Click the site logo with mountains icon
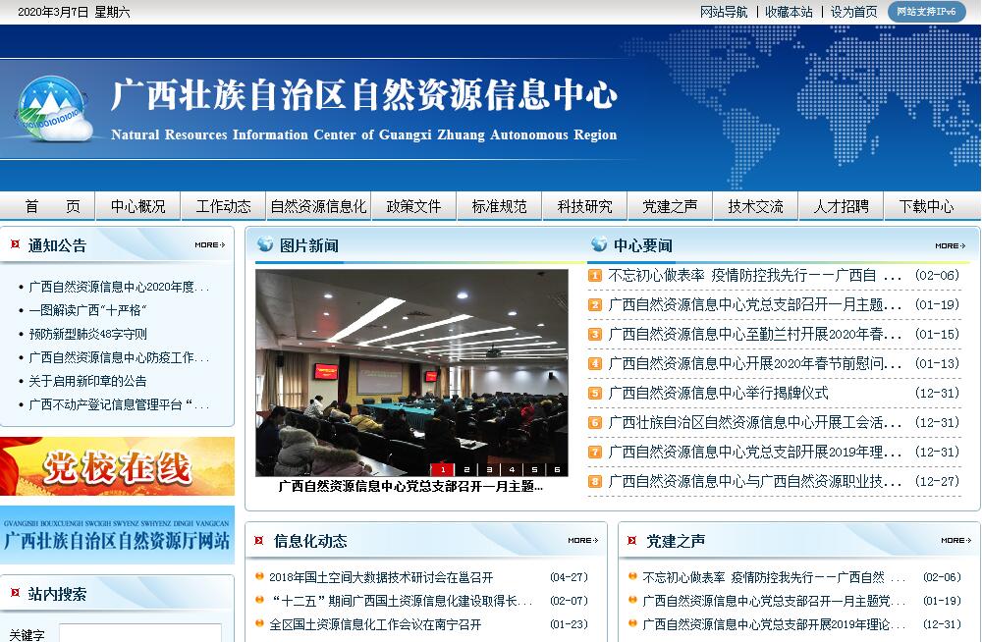 [54, 109]
